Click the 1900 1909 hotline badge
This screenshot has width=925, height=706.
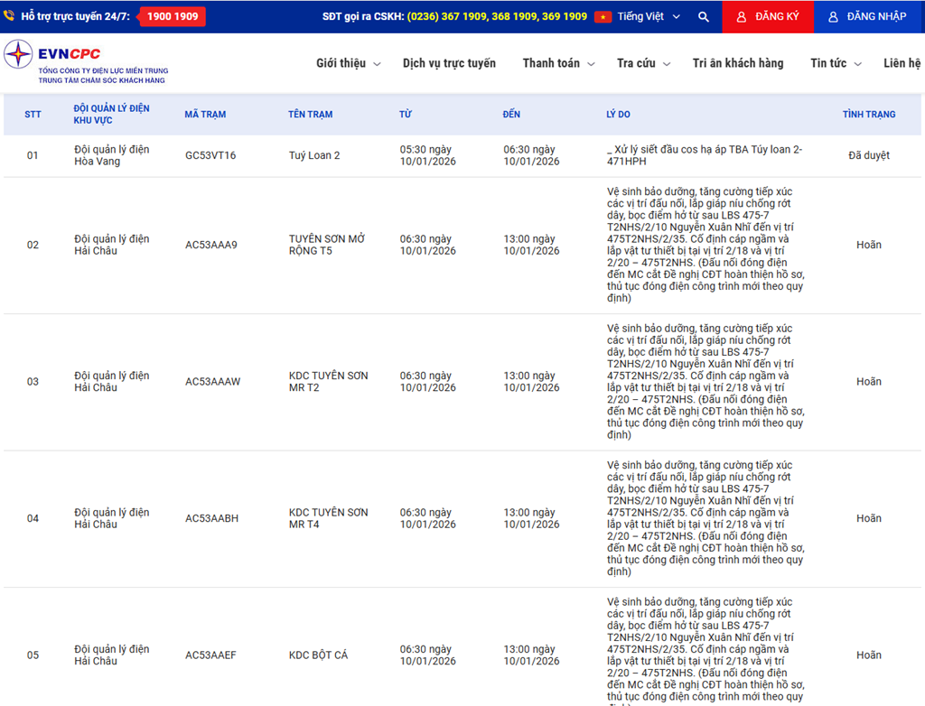point(173,16)
